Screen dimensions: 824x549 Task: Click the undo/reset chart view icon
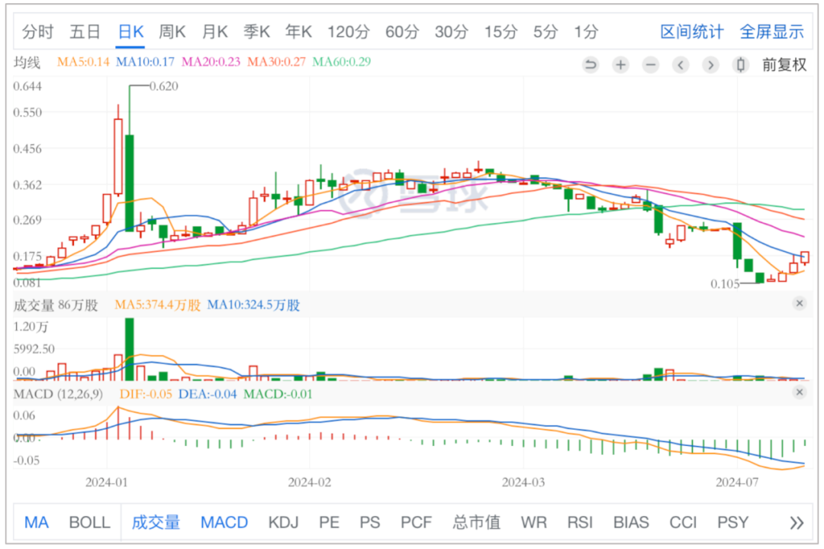[x=591, y=65]
